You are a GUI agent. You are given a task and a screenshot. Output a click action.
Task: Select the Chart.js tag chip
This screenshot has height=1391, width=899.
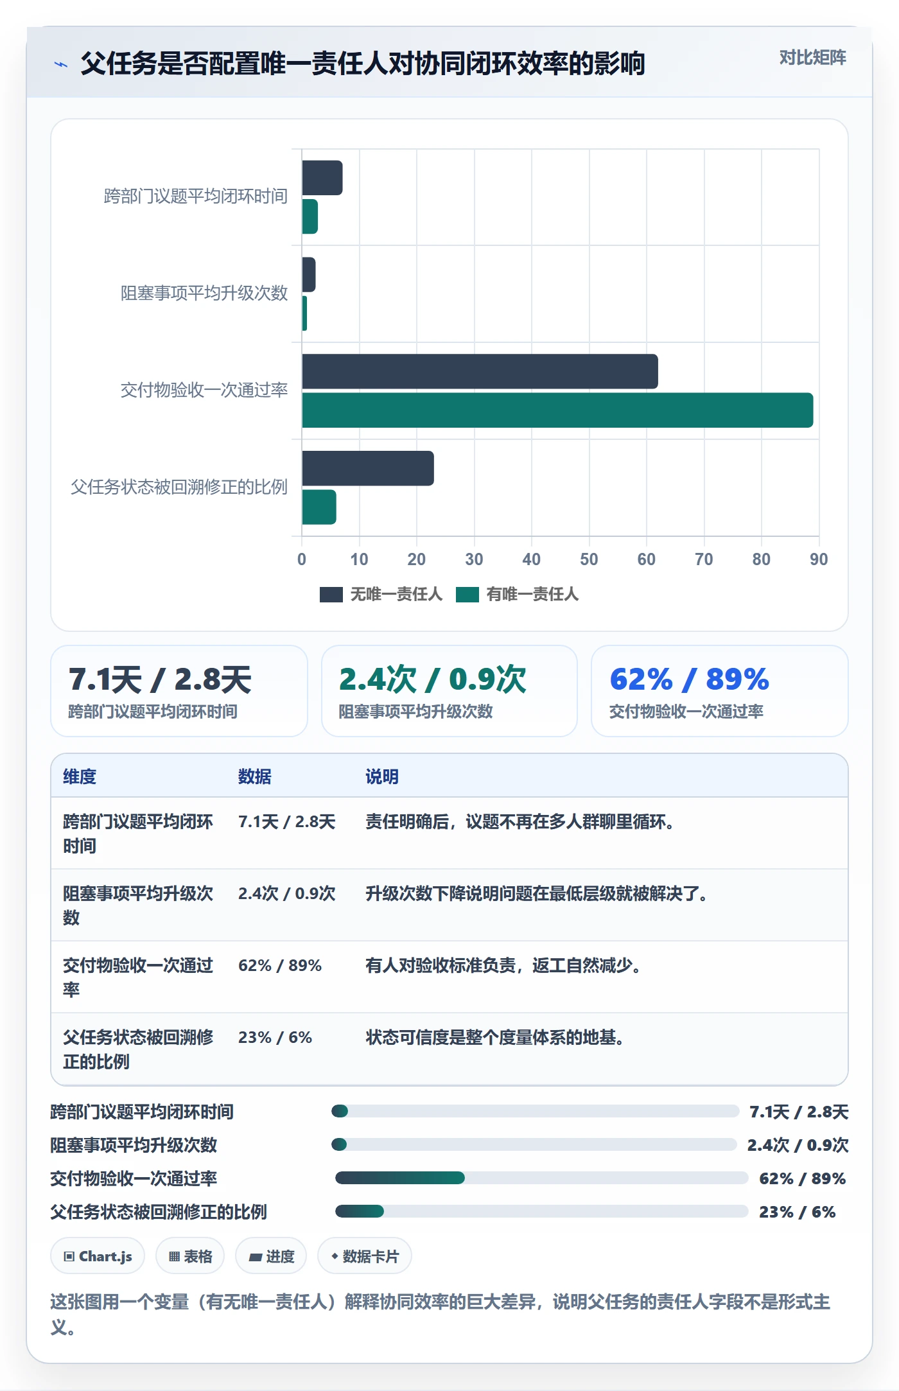98,1255
